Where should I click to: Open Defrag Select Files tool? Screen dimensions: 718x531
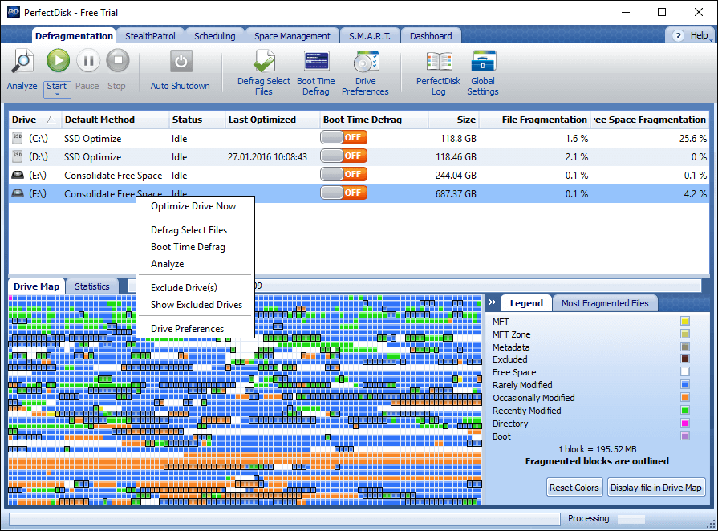[x=264, y=61]
